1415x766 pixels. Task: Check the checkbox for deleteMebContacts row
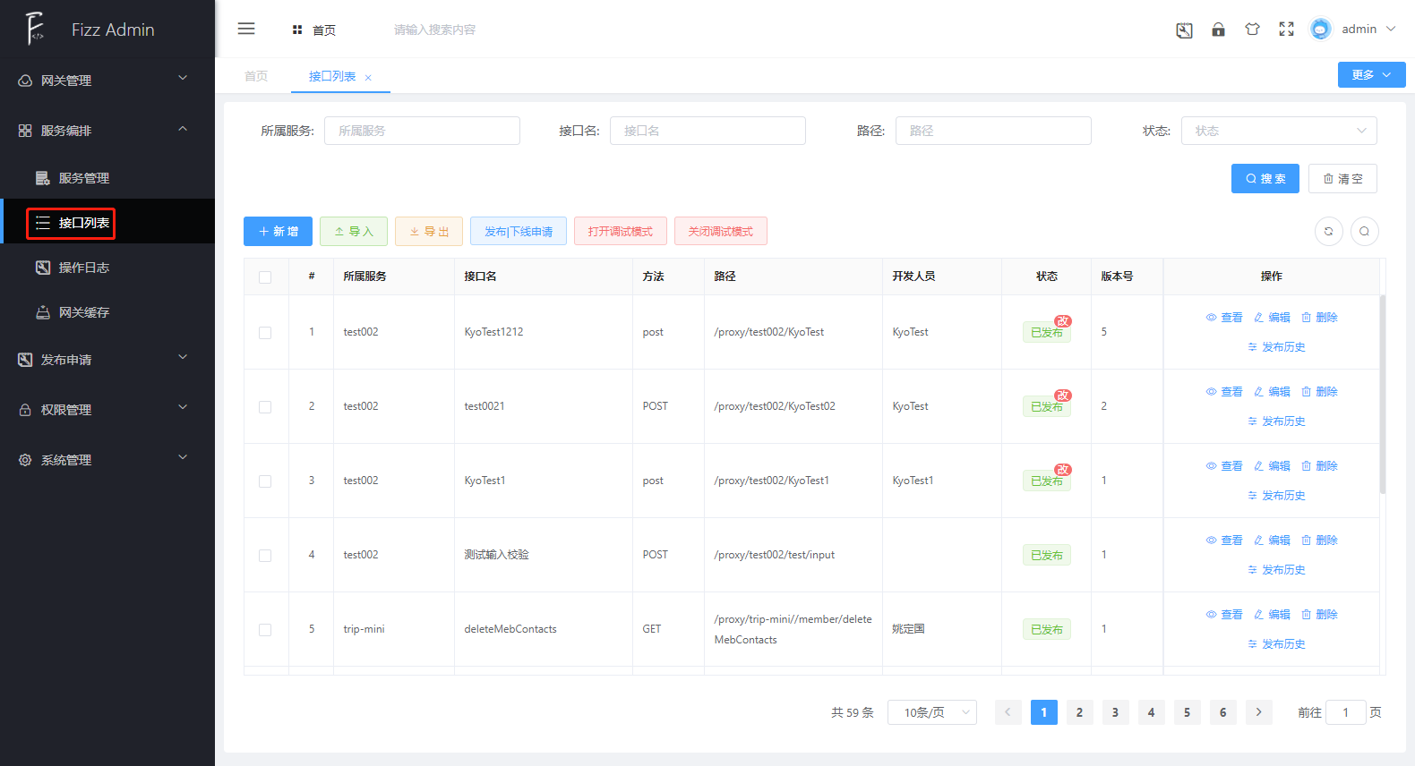pyautogui.click(x=265, y=630)
